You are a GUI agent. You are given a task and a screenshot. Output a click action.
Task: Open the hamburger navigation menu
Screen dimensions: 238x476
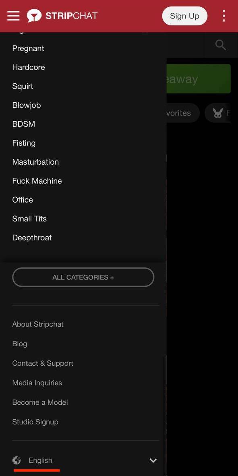13,16
